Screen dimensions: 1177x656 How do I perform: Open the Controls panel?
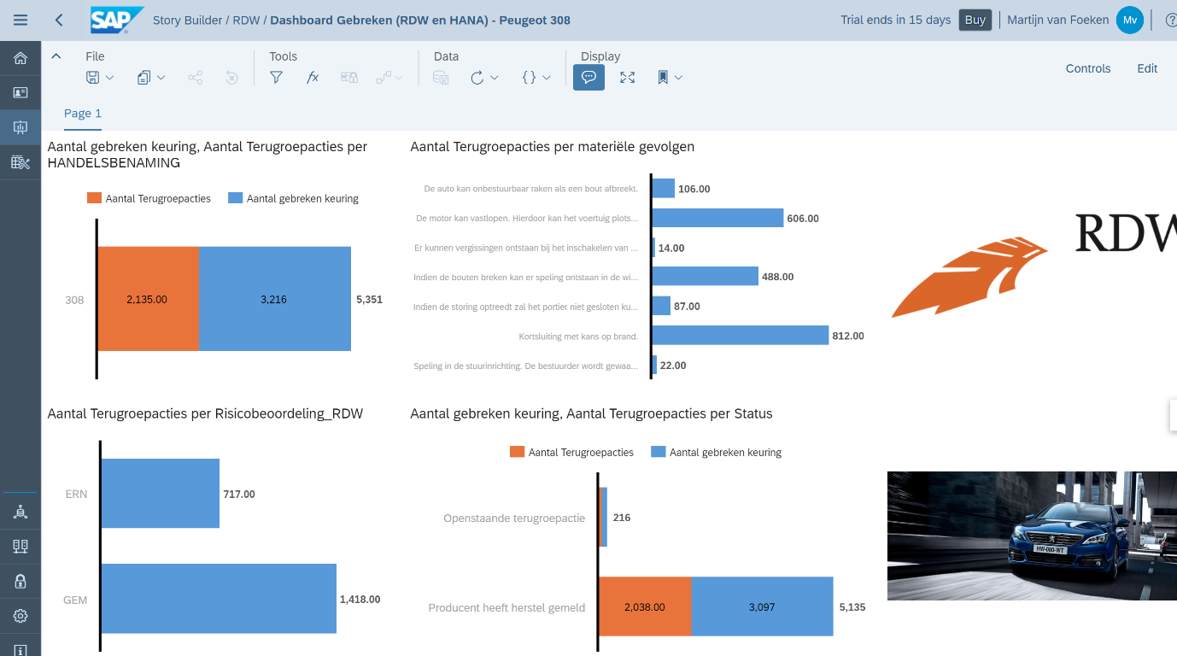tap(1088, 68)
